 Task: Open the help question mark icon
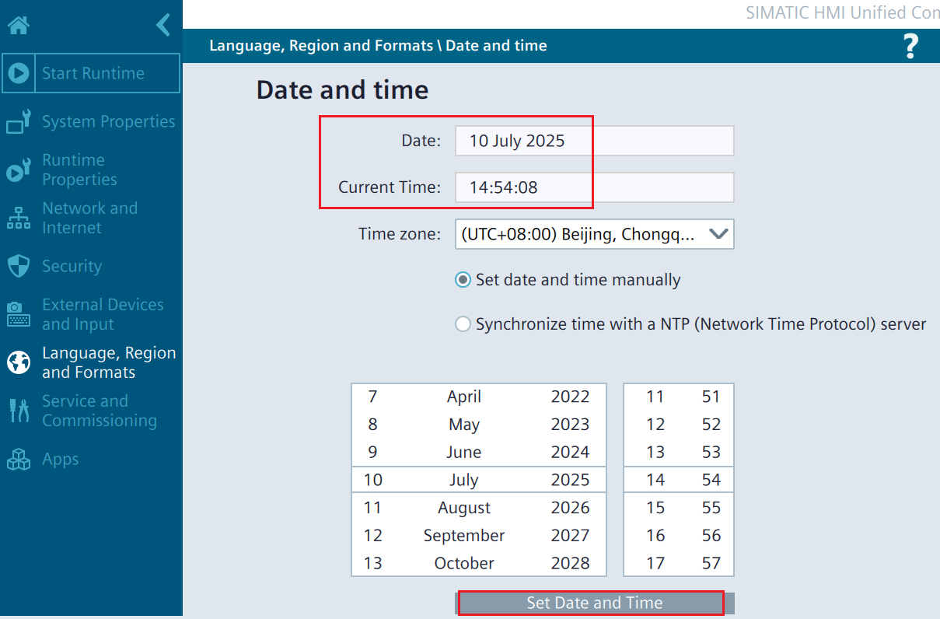coord(910,46)
